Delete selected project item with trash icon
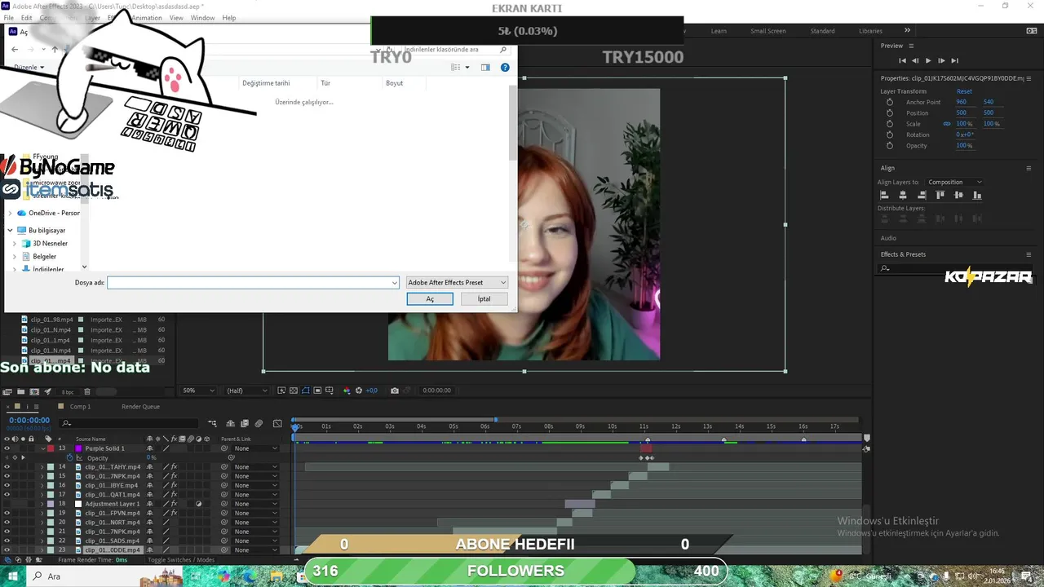The height and width of the screenshot is (587, 1044). tap(87, 391)
